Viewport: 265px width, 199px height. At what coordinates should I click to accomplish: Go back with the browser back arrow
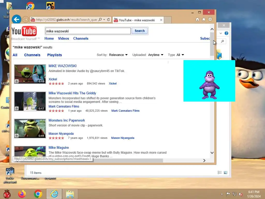(x=16, y=19)
